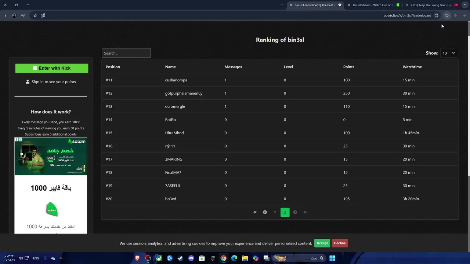Select page 1 in pagination
The height and width of the screenshot is (264, 470).
tap(275, 212)
